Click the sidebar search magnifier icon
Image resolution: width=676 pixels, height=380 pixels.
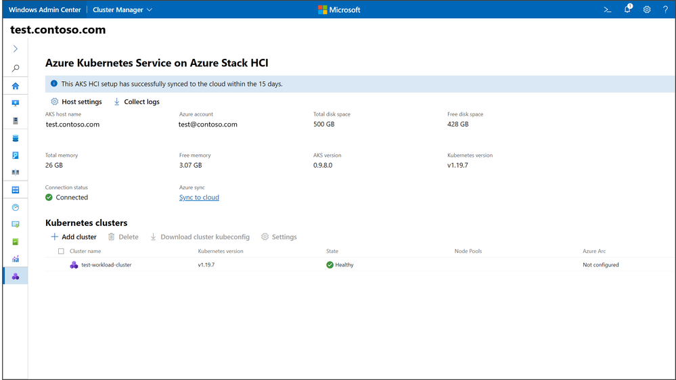[15, 68]
